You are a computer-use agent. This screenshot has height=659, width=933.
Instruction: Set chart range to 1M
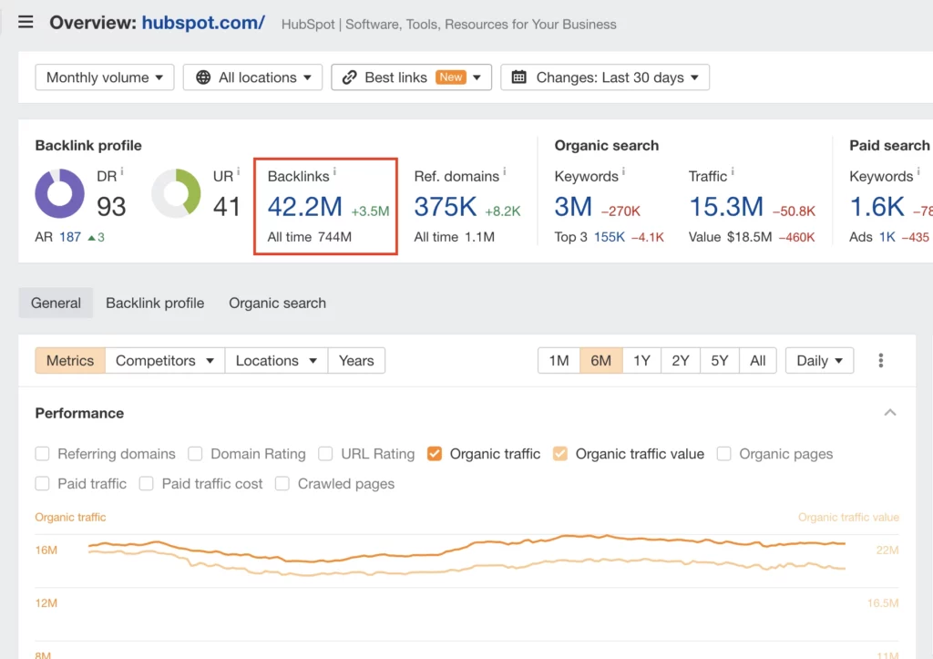[559, 361]
